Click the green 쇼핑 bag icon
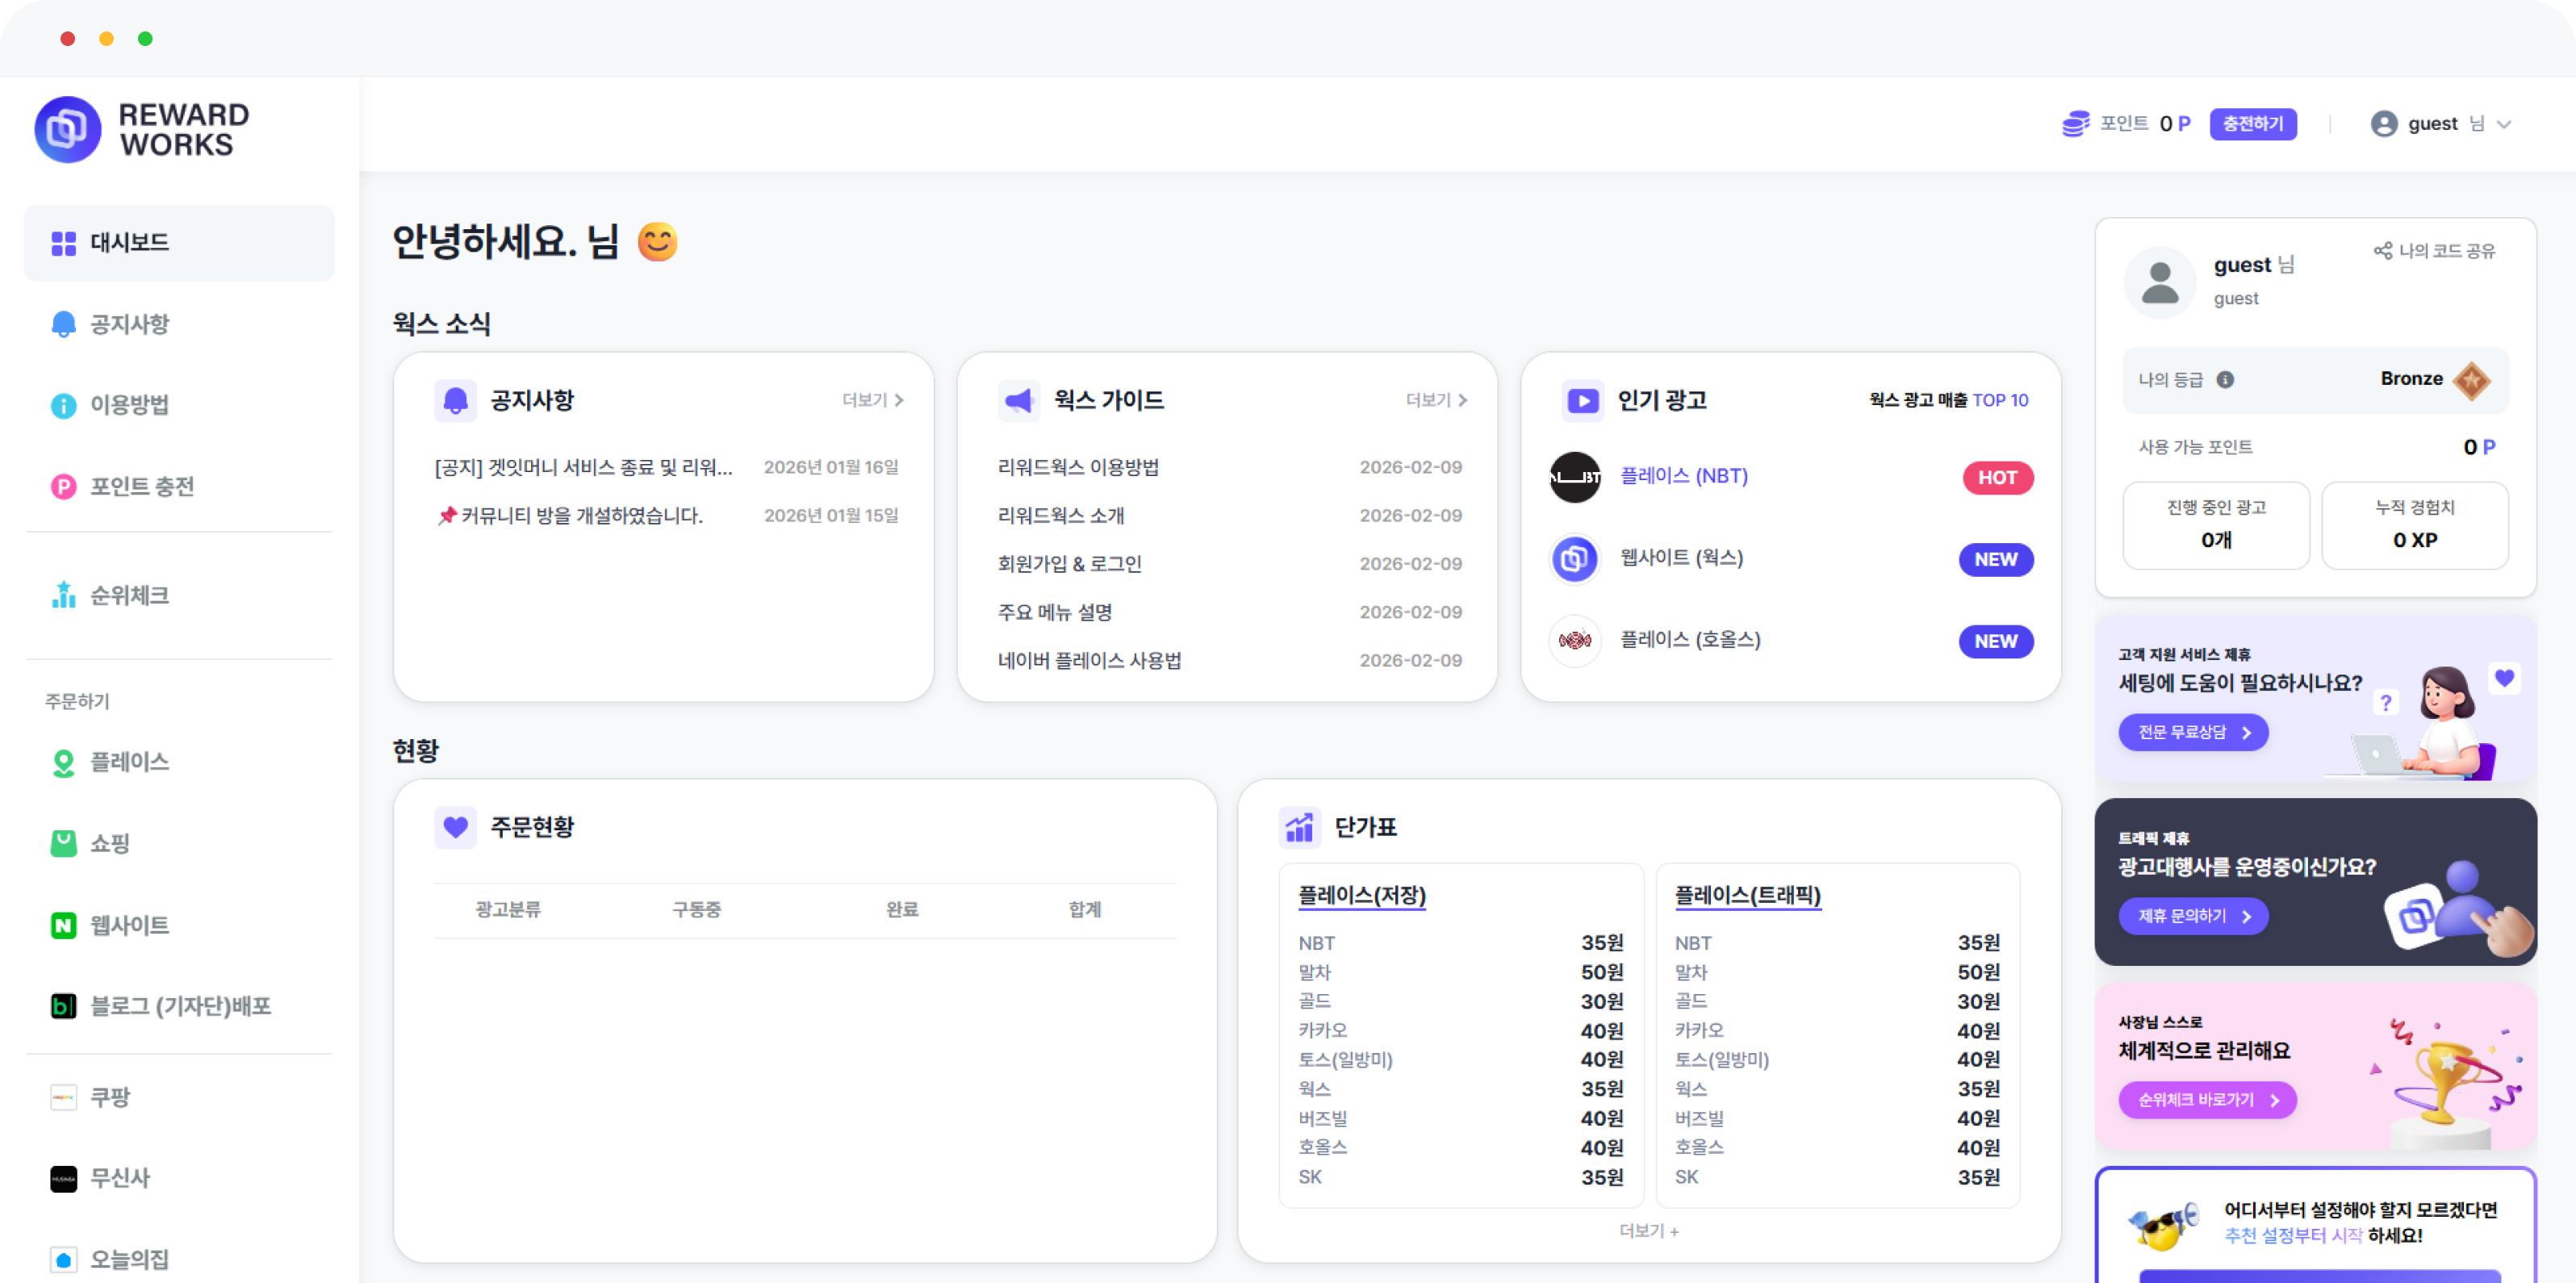This screenshot has width=2576, height=1283. [x=63, y=843]
